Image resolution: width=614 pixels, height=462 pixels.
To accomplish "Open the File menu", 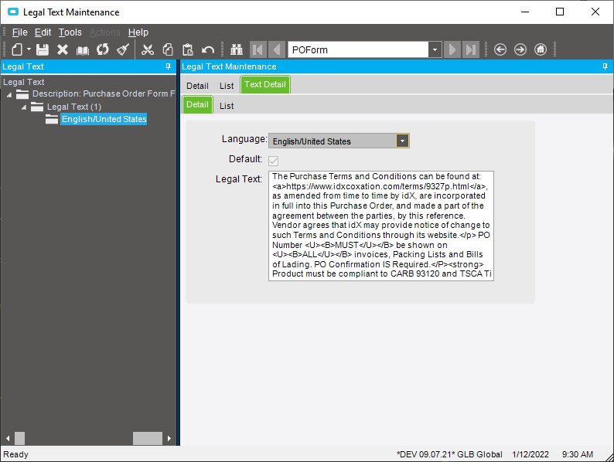I will pyautogui.click(x=19, y=32).
